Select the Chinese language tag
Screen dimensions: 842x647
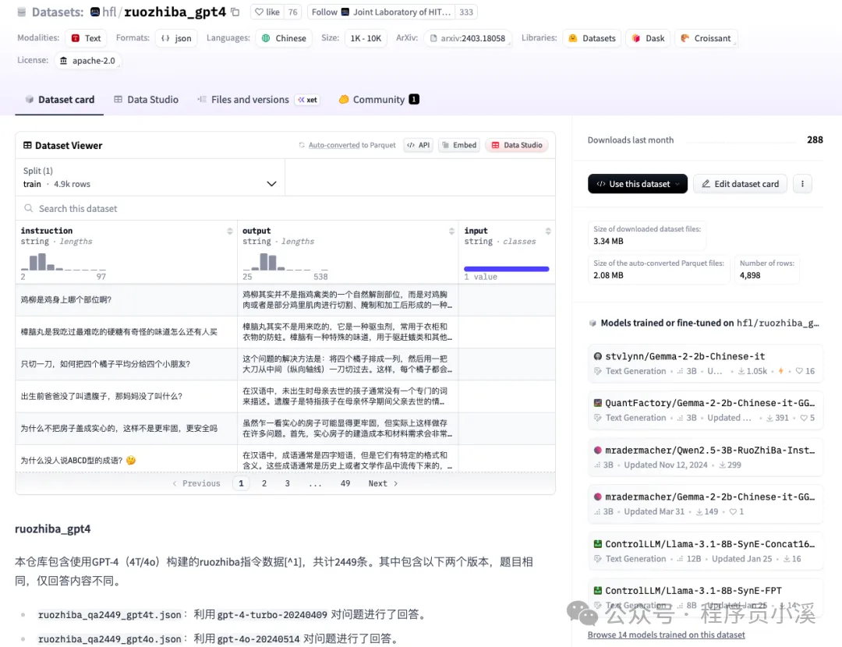(x=284, y=38)
